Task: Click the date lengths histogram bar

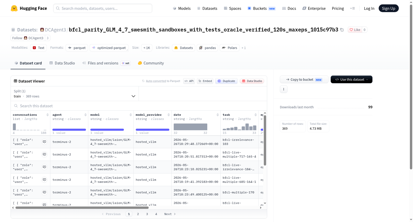Action: click(x=190, y=127)
